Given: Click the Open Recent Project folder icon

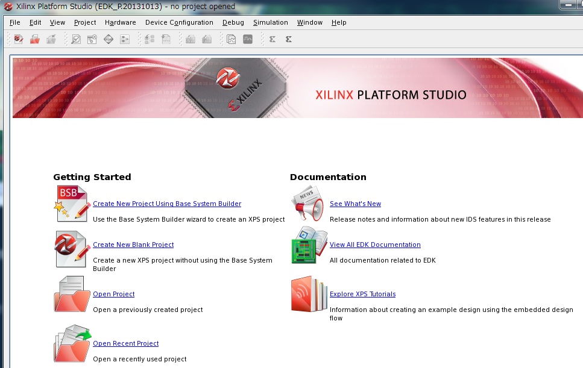Looking at the screenshot, I should pos(72,344).
